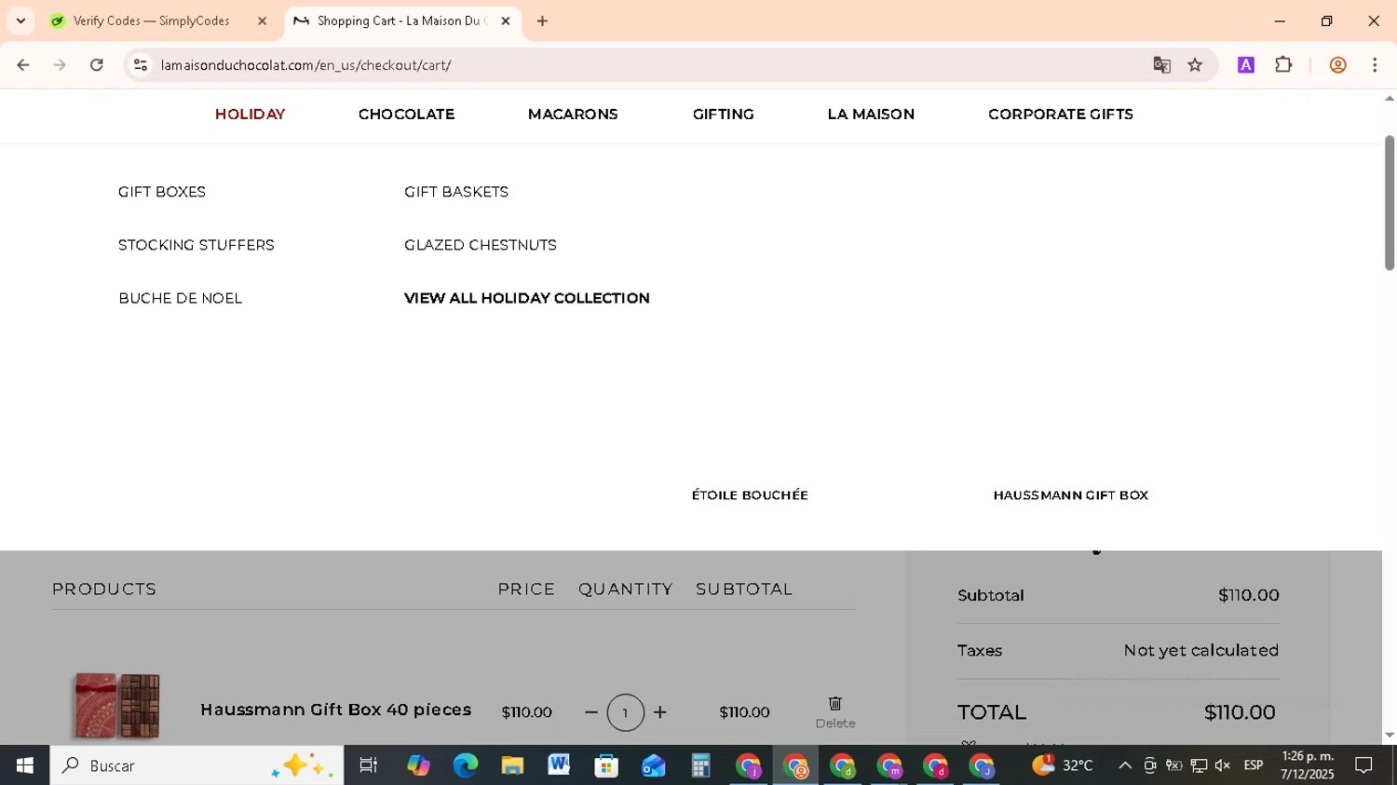The height and width of the screenshot is (785, 1397).
Task: Open a new browser tab
Action: pos(542,20)
